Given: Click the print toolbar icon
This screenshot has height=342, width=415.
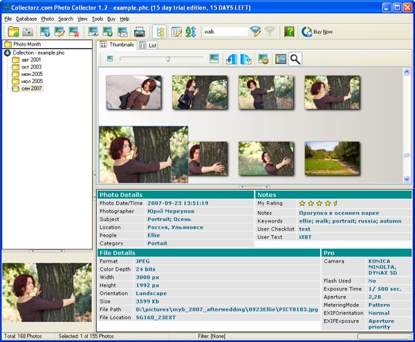Looking at the screenshot, I should click(x=139, y=32).
